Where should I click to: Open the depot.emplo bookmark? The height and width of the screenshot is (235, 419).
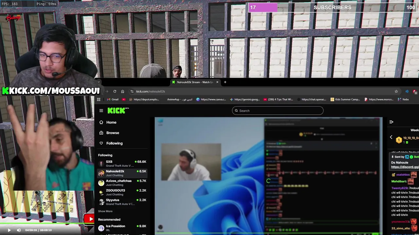tap(144, 100)
